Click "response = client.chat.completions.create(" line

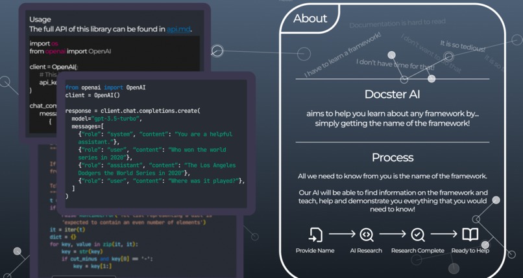tap(133, 111)
